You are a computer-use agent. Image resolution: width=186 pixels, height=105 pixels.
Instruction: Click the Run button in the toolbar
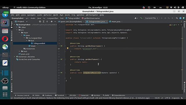(x=162, y=18)
